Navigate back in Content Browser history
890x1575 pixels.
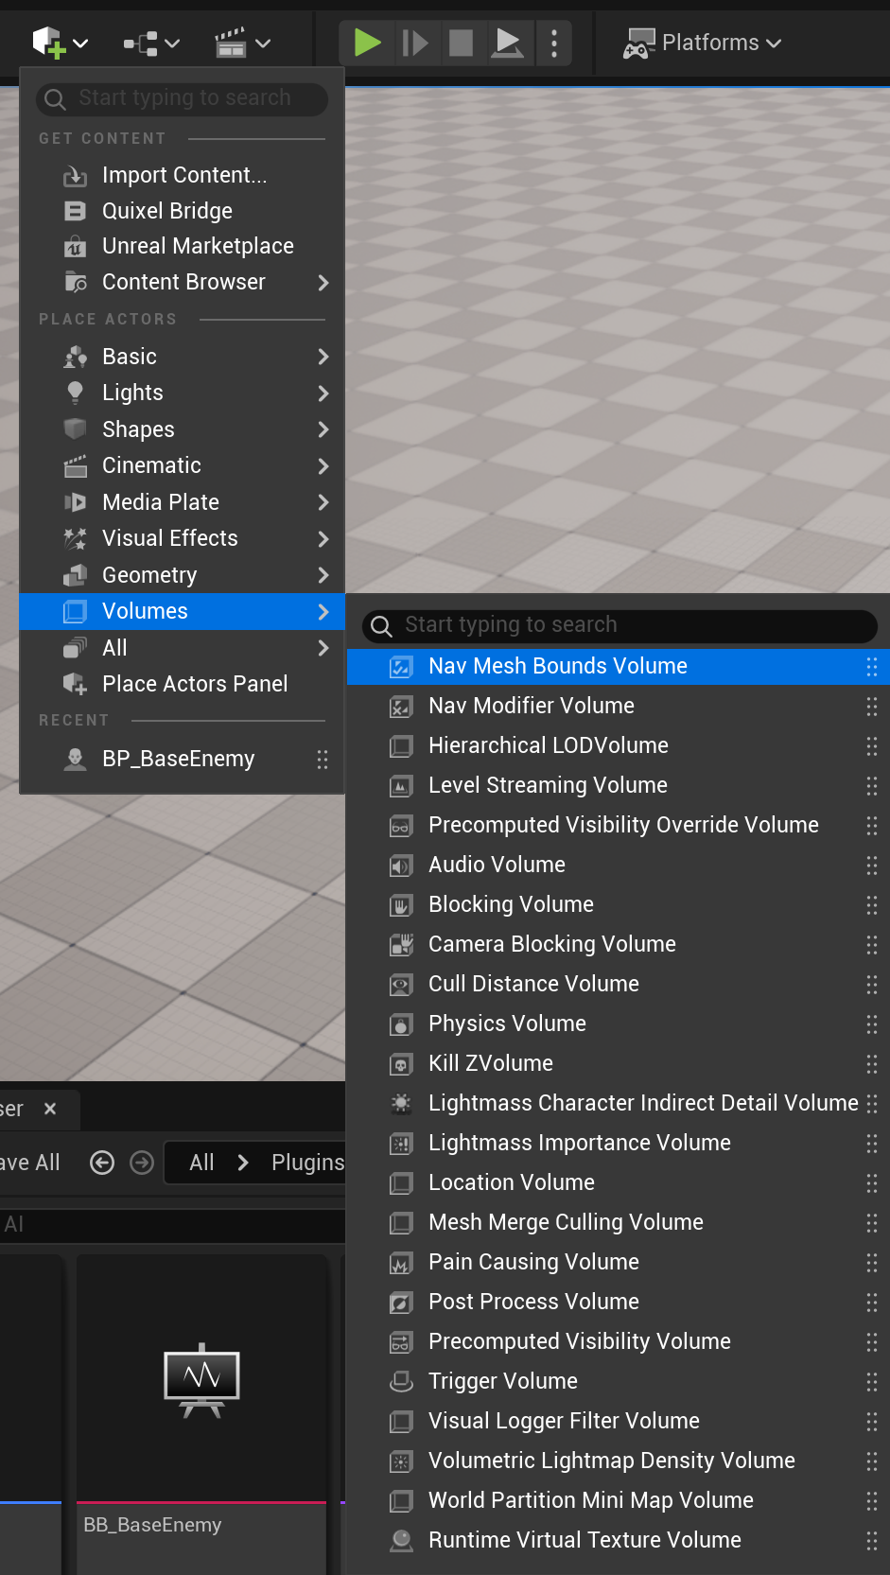point(102,1163)
